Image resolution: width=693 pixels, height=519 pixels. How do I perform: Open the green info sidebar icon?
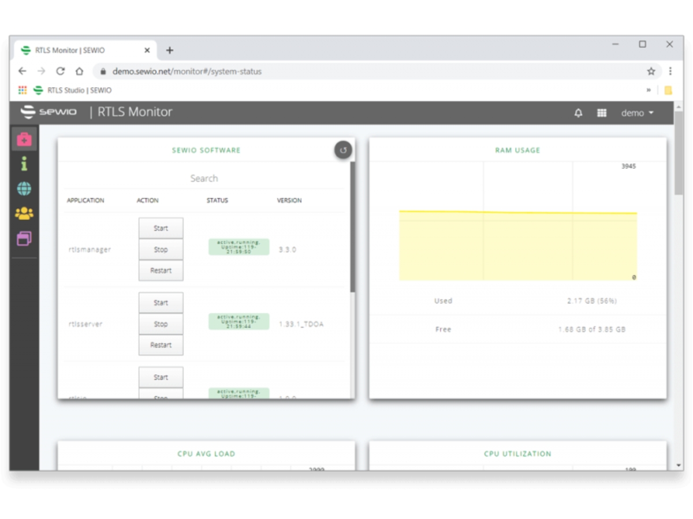(24, 164)
